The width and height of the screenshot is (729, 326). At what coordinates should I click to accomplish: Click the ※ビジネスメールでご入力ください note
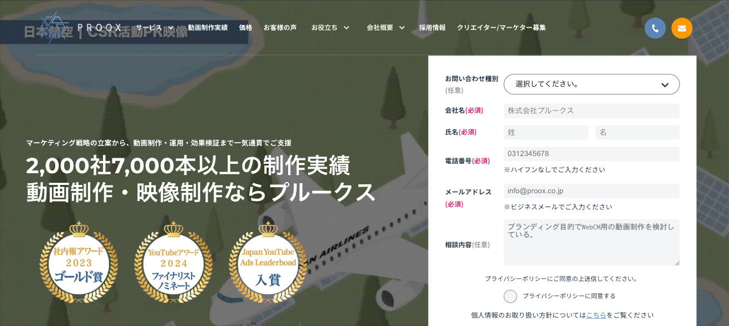pyautogui.click(x=558, y=207)
